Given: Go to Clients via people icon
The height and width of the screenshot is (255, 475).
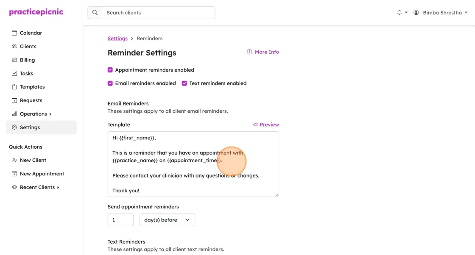Looking at the screenshot, I should pyautogui.click(x=14, y=46).
